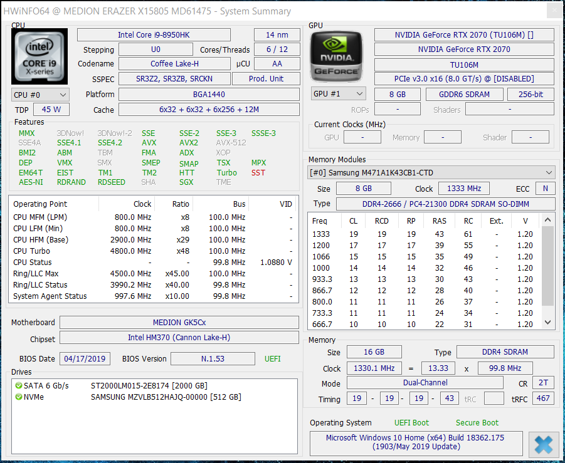Click the SSPEC SR3Z2, SR3ZB, SRCKN field
Image resolution: width=565 pixels, height=463 pixels.
tap(174, 78)
